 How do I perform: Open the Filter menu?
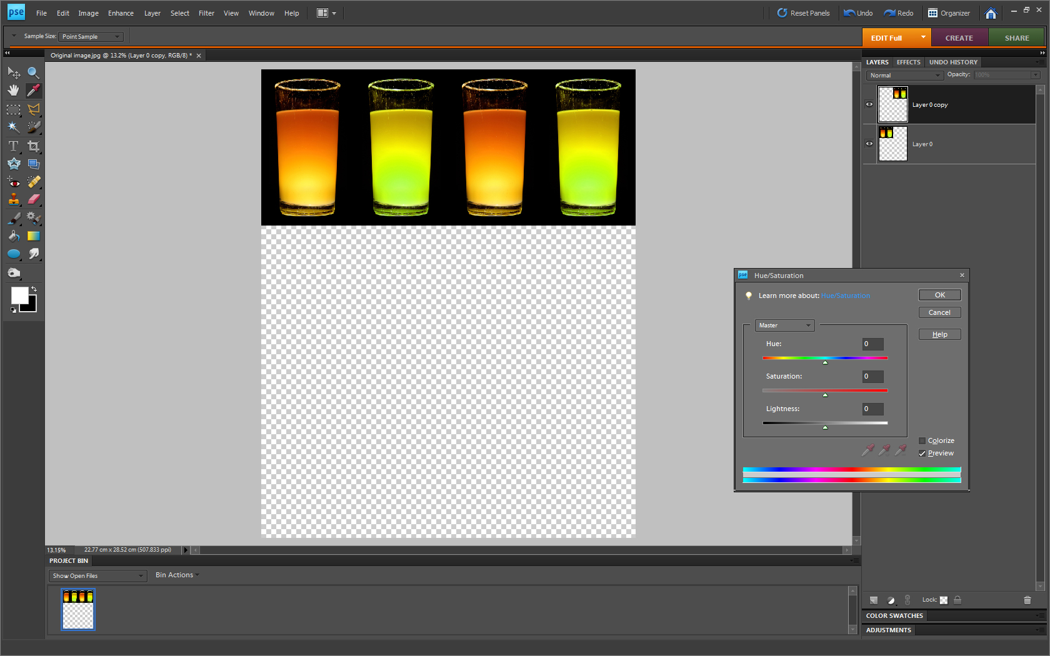click(206, 13)
